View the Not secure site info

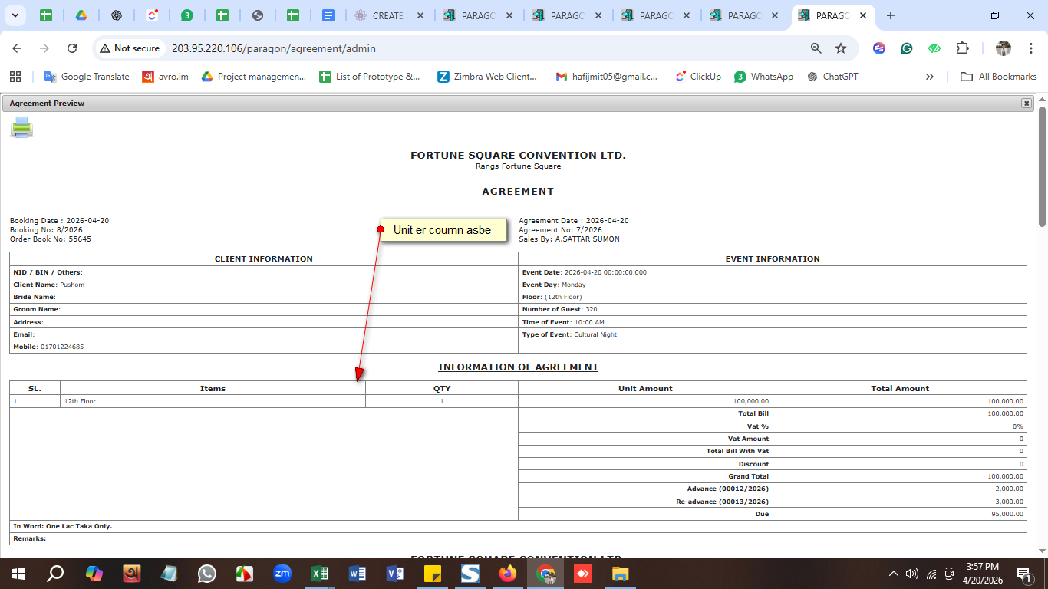coord(129,48)
